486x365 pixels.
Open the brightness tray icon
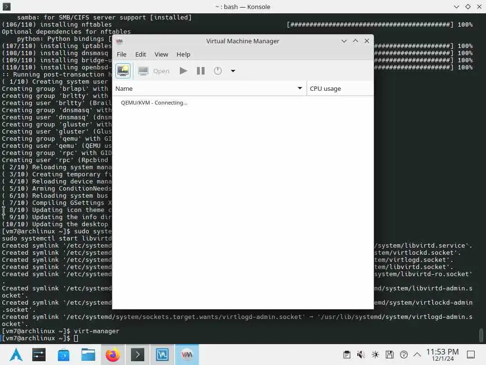tap(375, 355)
